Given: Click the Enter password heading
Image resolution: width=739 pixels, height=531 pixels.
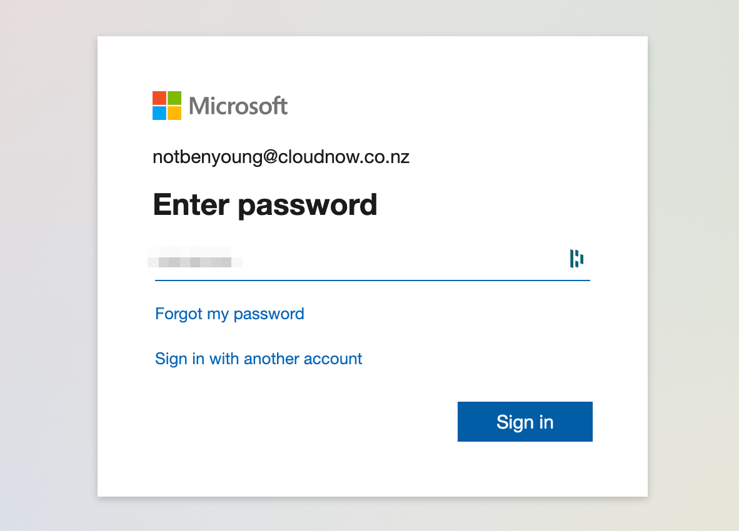Looking at the screenshot, I should (x=265, y=205).
